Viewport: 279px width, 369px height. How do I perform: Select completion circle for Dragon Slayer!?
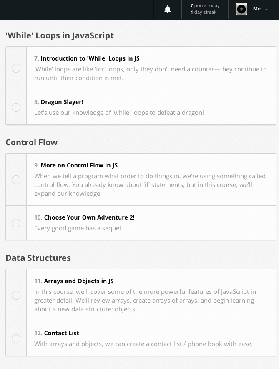tap(16, 107)
